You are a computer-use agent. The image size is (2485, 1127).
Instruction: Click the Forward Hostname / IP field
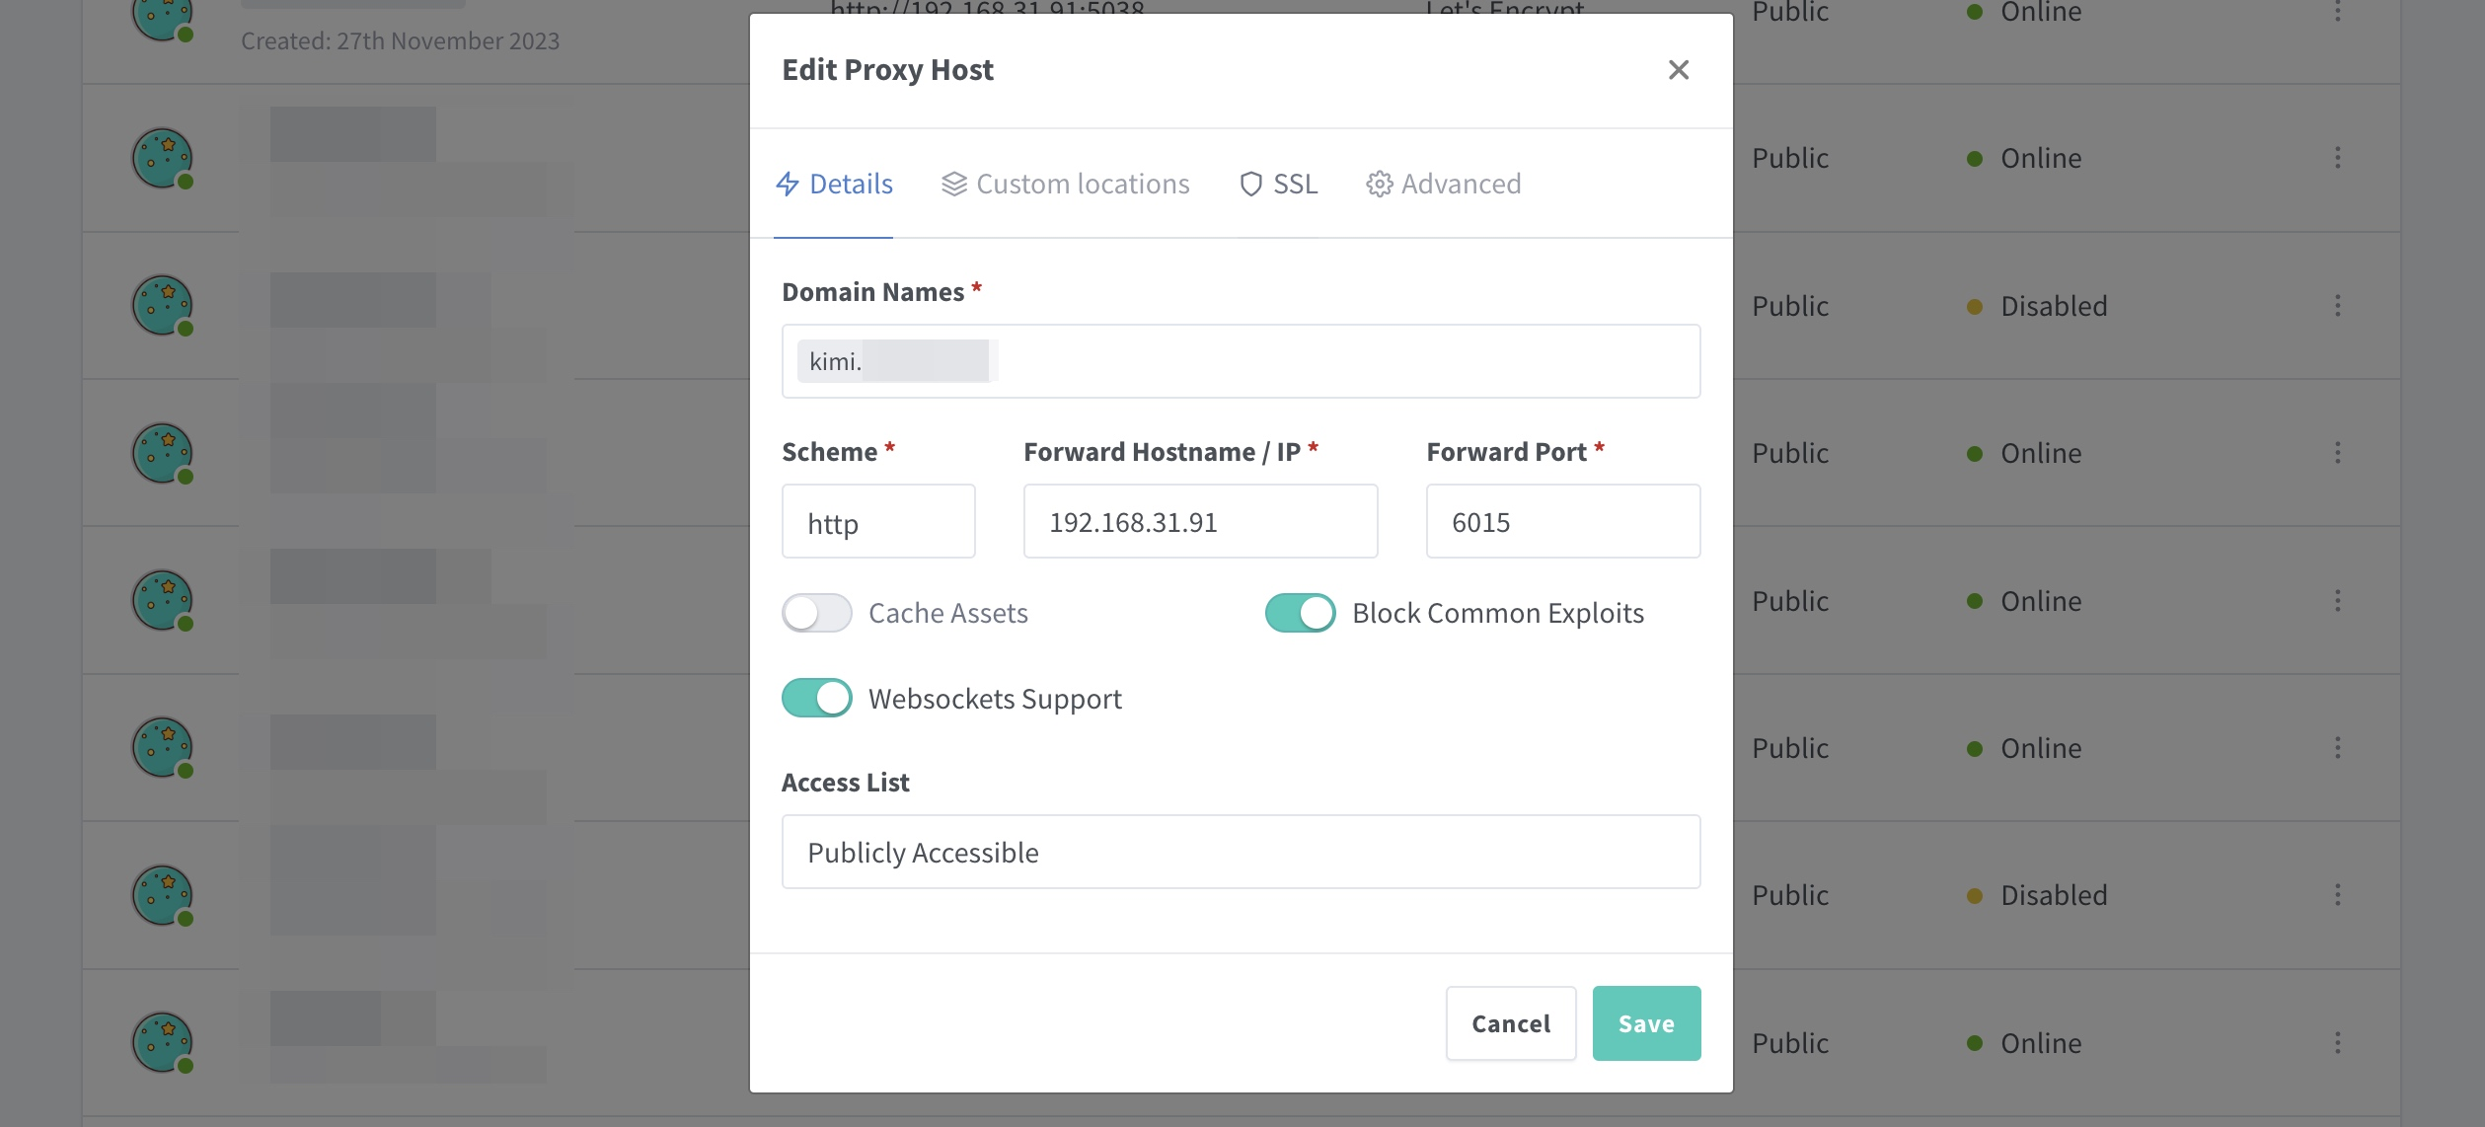click(1200, 521)
